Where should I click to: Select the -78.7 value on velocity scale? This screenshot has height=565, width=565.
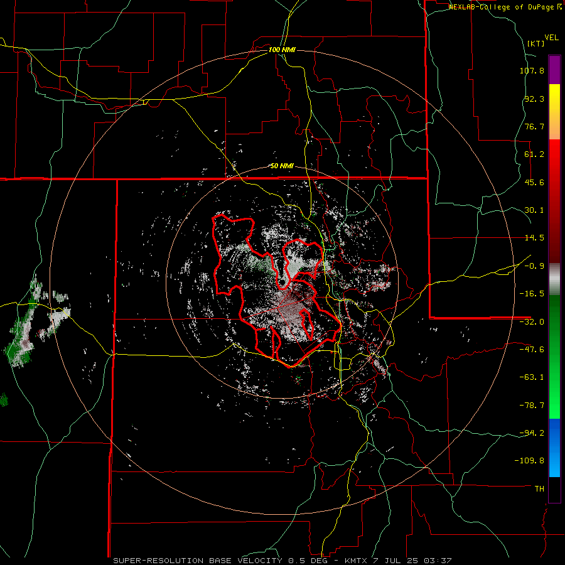click(532, 406)
